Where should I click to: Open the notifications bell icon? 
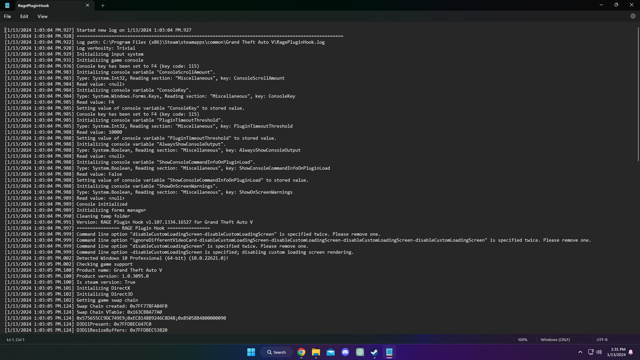tap(631, 352)
